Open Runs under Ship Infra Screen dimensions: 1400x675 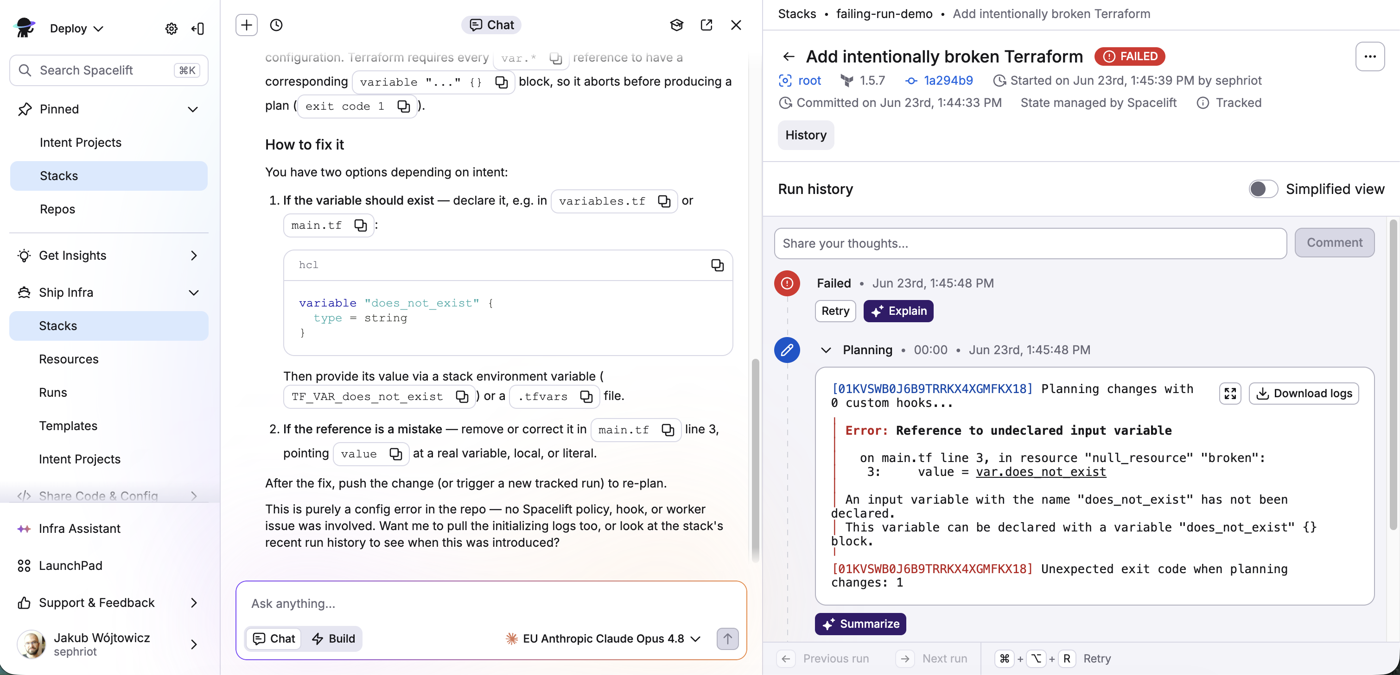[x=108, y=392]
